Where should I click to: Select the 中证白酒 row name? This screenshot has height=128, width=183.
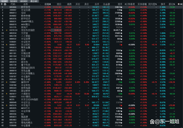(x=26, y=10)
